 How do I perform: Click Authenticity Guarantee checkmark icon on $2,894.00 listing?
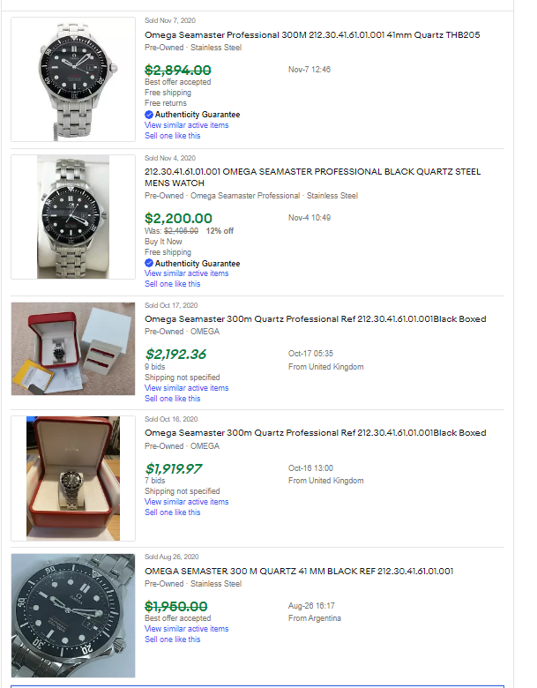(x=149, y=115)
